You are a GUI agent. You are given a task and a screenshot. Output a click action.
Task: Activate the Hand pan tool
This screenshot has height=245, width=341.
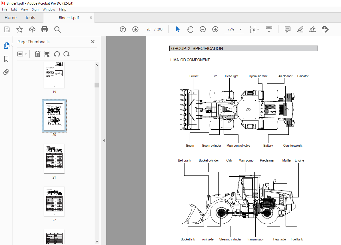(x=190, y=29)
